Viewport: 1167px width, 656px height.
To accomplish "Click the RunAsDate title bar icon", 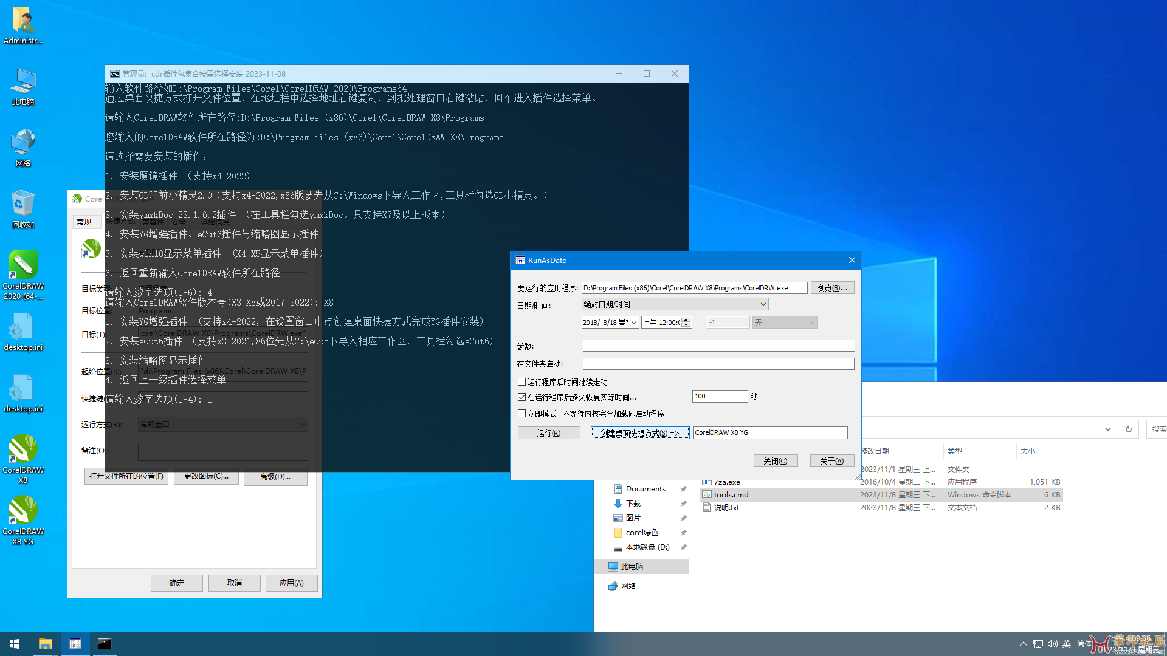I will [x=520, y=261].
